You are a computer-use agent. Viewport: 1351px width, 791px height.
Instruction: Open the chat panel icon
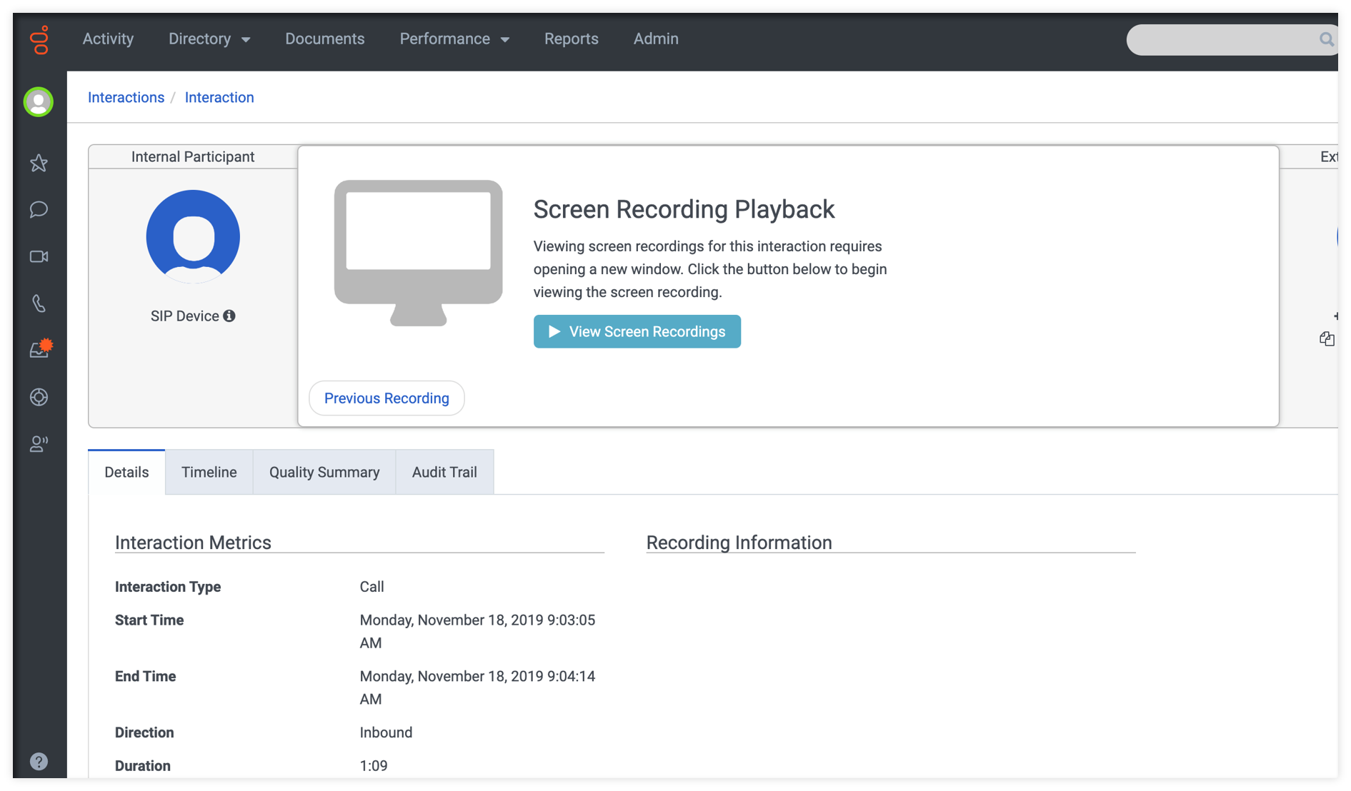click(x=39, y=209)
